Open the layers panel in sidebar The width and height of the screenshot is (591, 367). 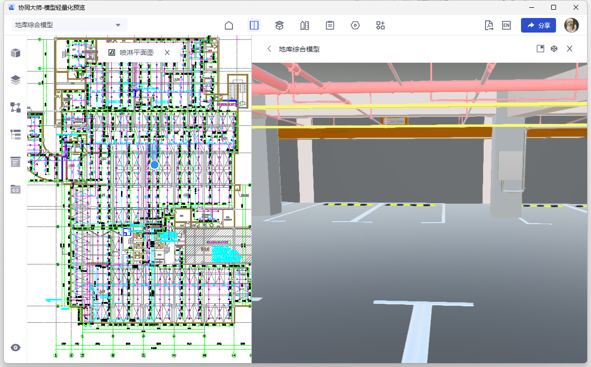pyautogui.click(x=16, y=81)
